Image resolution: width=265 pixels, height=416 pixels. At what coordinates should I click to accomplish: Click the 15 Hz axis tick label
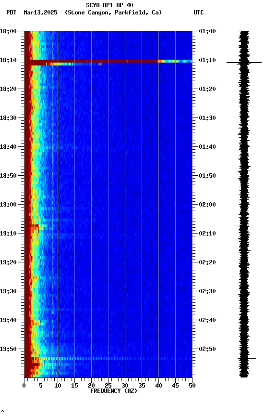pos(74,386)
